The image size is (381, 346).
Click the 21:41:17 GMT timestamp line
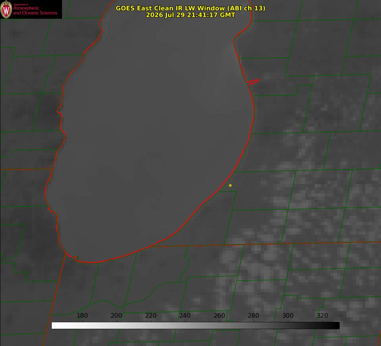[x=190, y=15]
